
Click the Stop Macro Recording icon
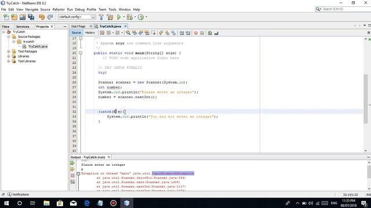(202, 33)
